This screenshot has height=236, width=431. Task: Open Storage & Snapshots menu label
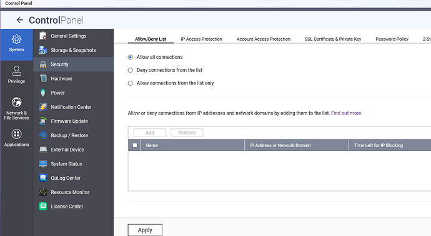[x=73, y=50]
